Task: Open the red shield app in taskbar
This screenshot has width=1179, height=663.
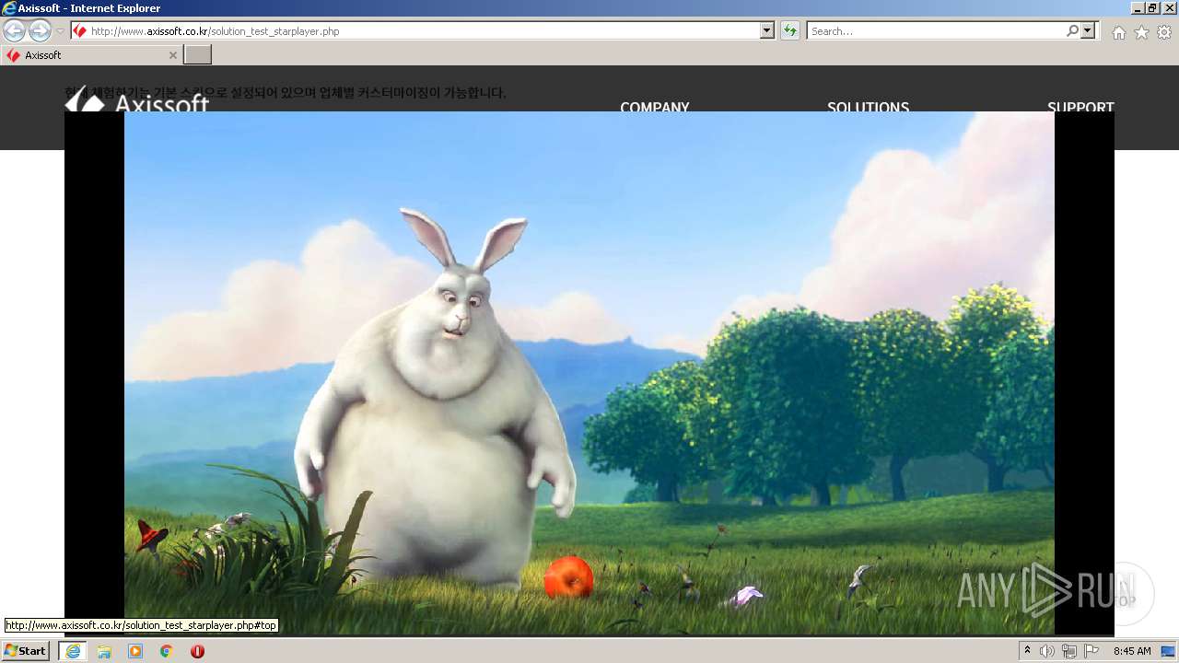Action: tap(197, 651)
